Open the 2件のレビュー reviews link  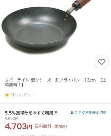point(22,95)
